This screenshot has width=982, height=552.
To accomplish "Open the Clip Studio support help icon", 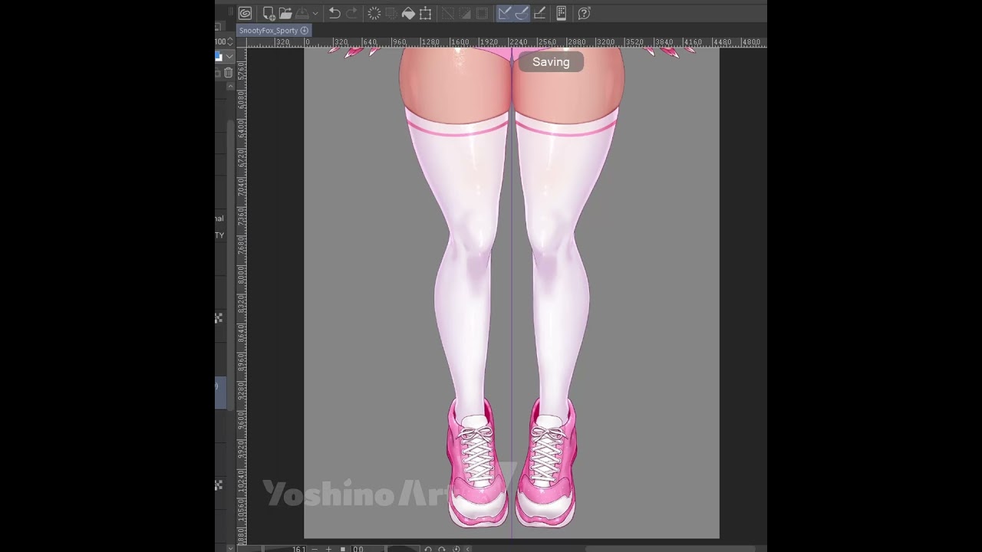I will click(x=584, y=13).
